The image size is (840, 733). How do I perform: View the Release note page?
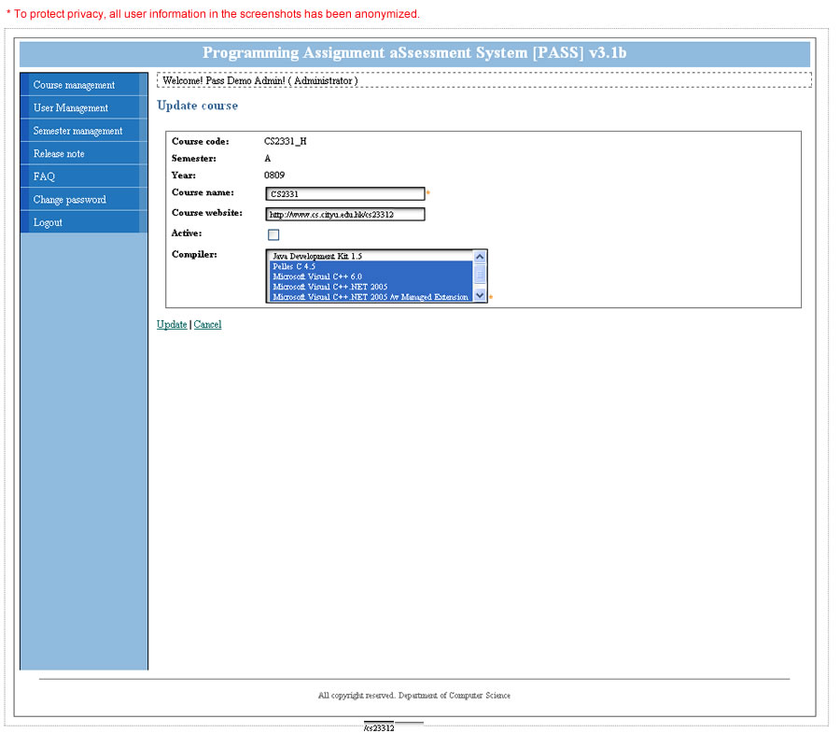point(59,154)
